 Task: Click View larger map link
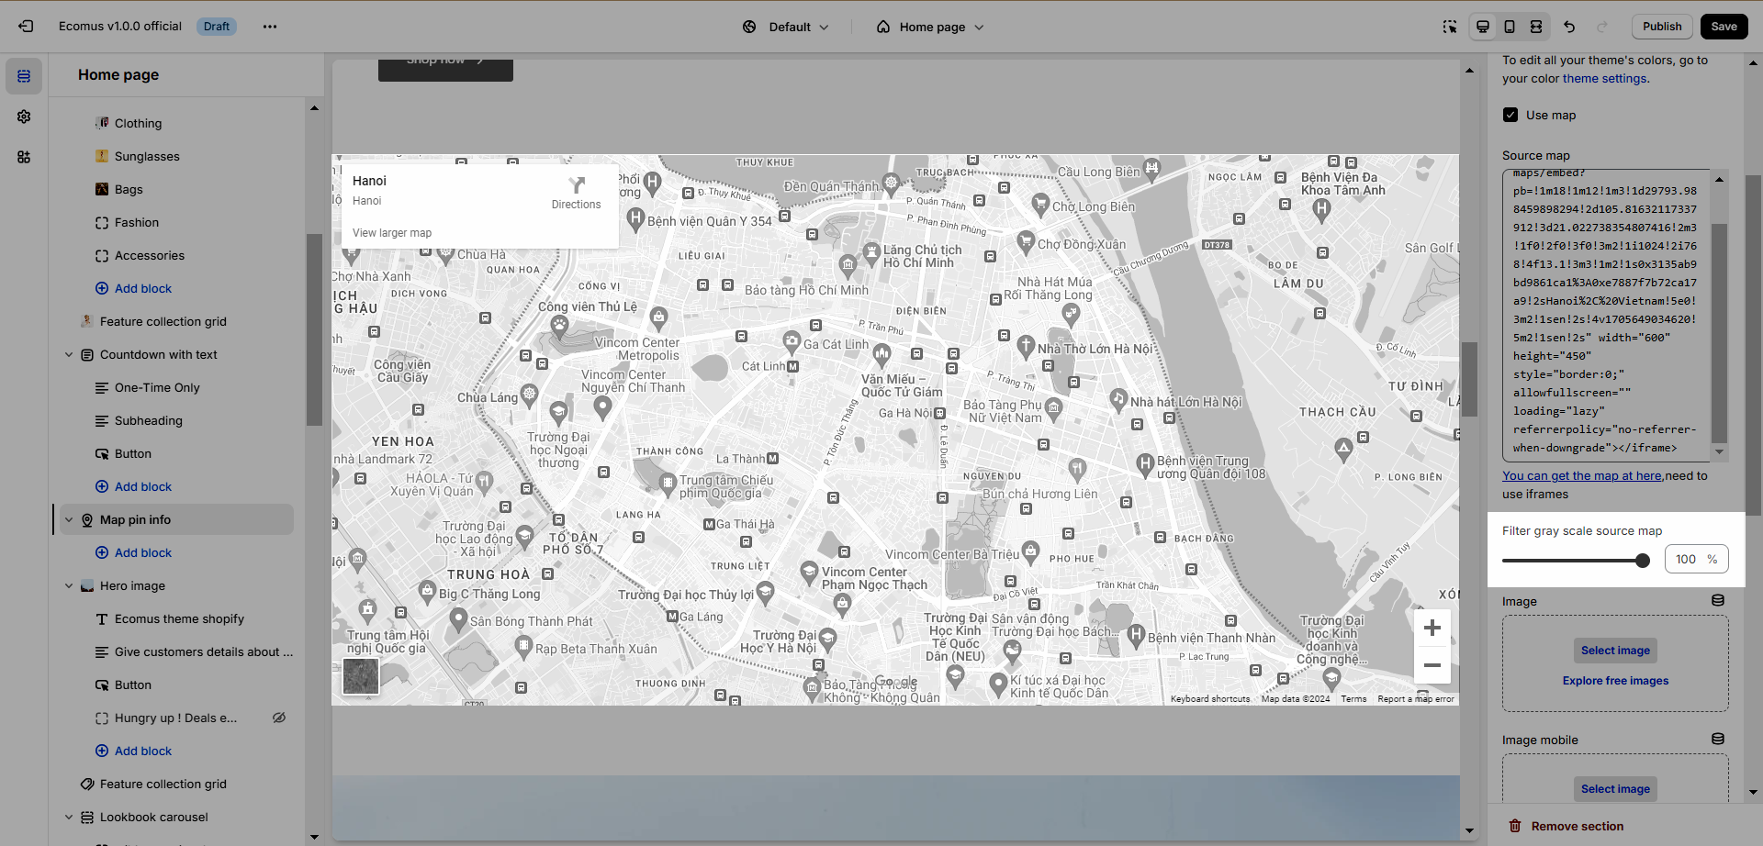point(392,233)
